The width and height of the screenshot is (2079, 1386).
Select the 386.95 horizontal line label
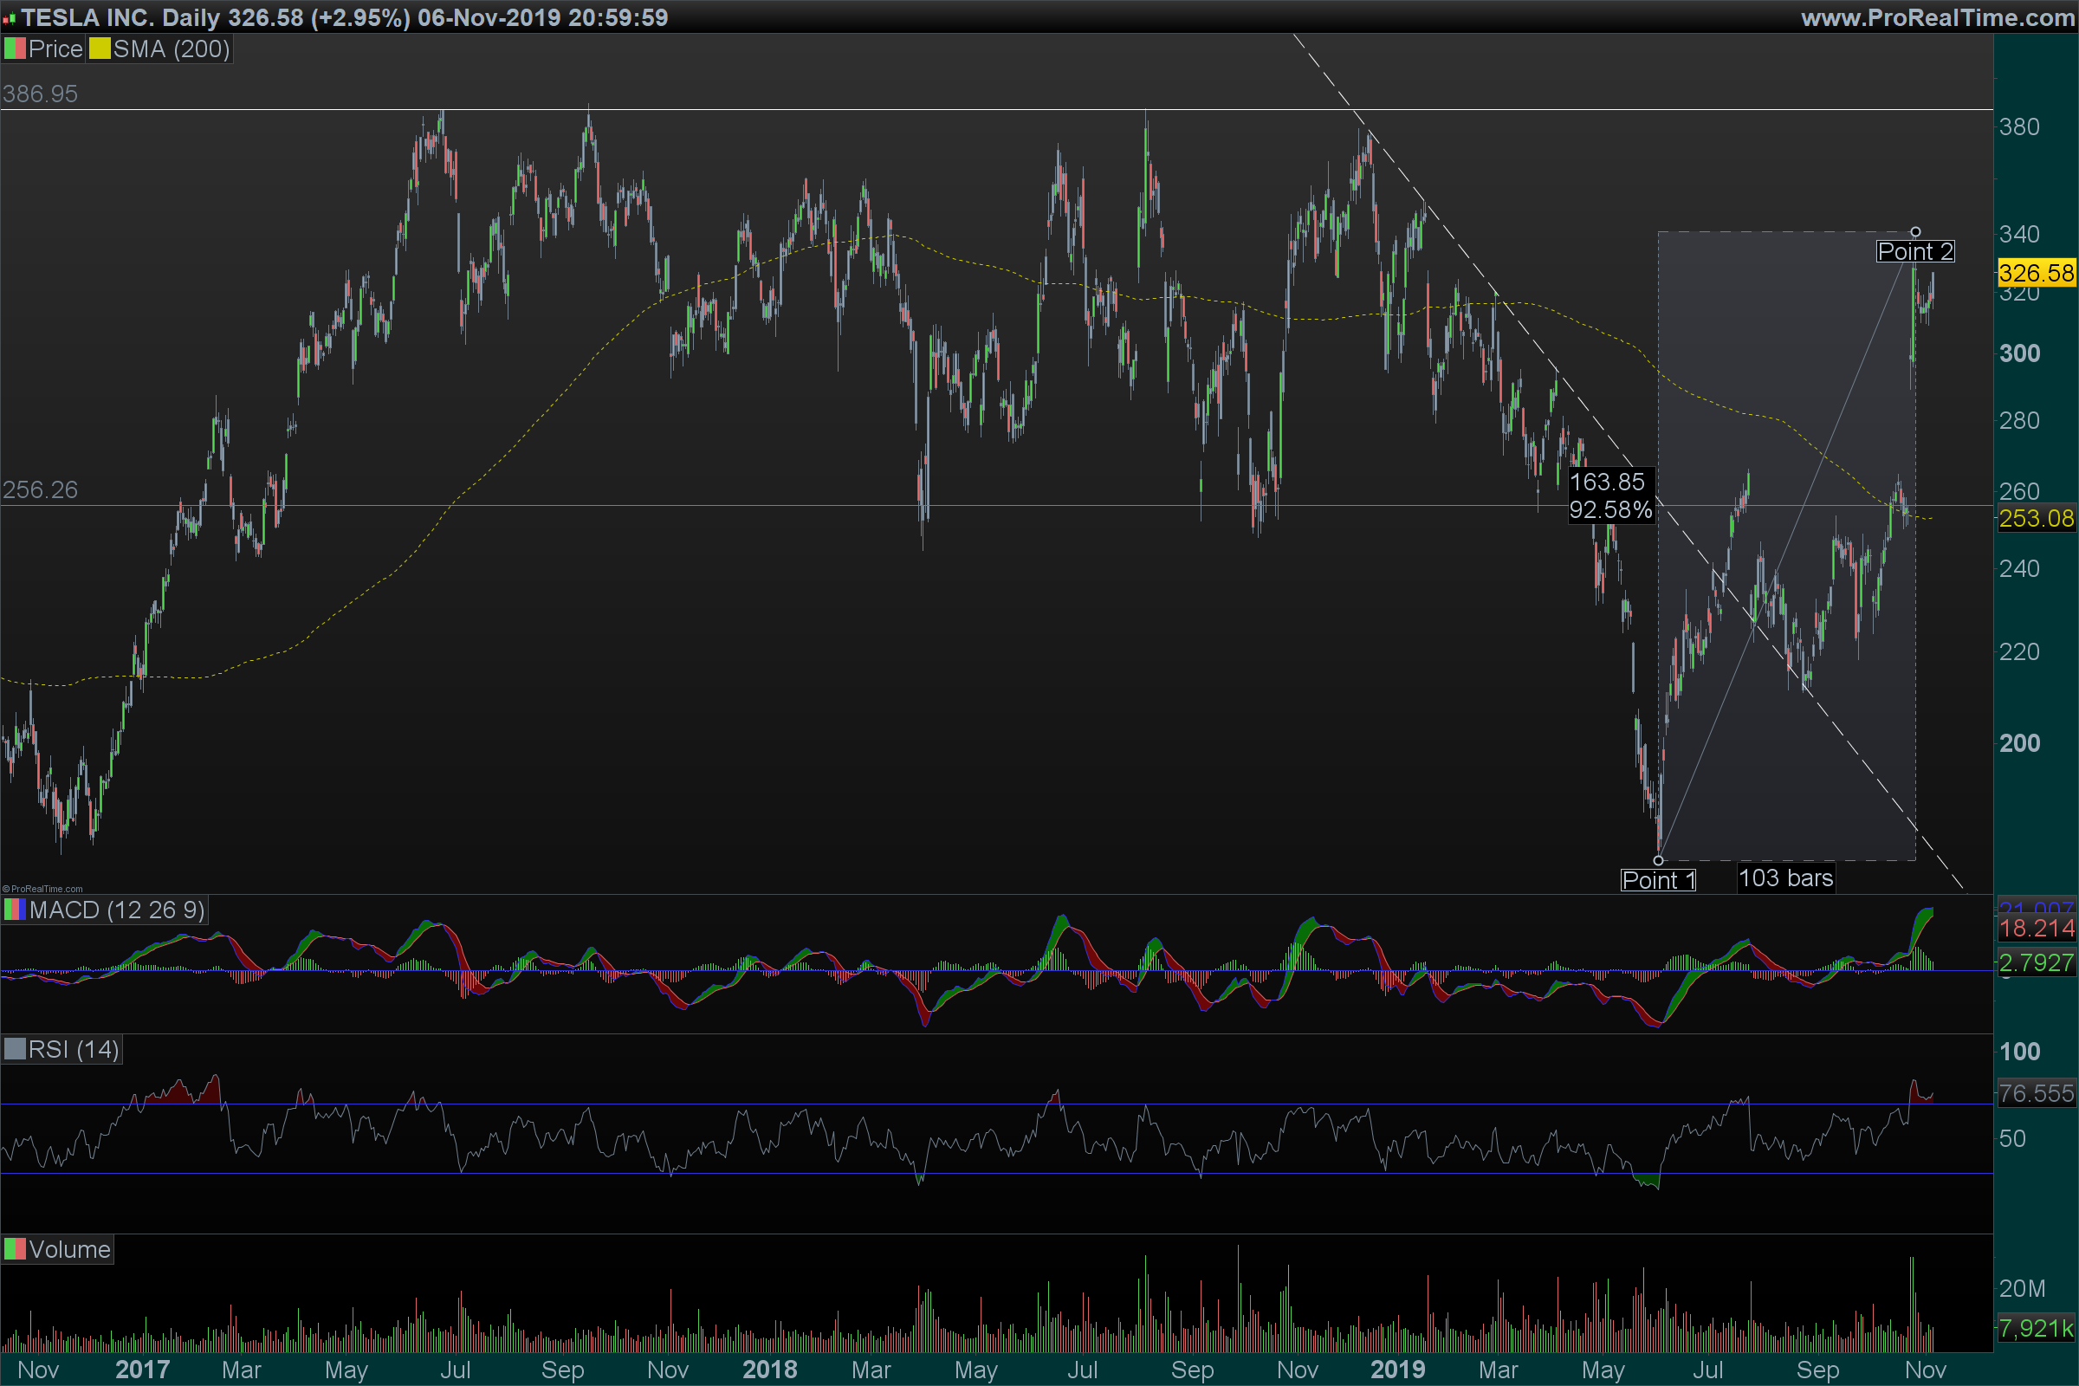click(x=40, y=94)
